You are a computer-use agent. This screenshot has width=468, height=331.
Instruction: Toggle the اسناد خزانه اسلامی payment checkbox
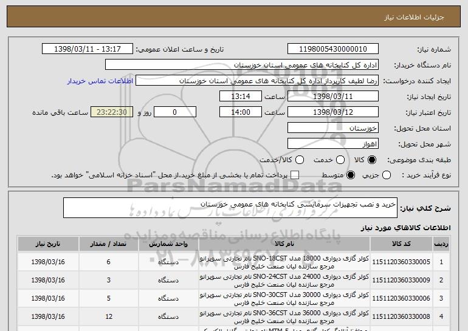295,175
